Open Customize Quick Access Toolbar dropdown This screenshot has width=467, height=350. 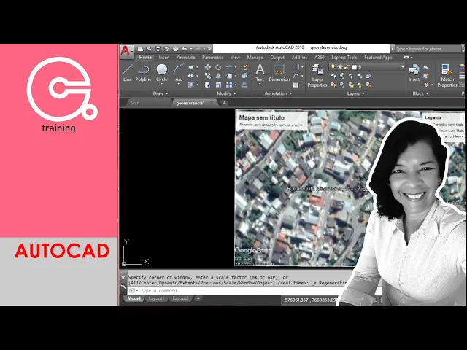pyautogui.click(x=209, y=49)
